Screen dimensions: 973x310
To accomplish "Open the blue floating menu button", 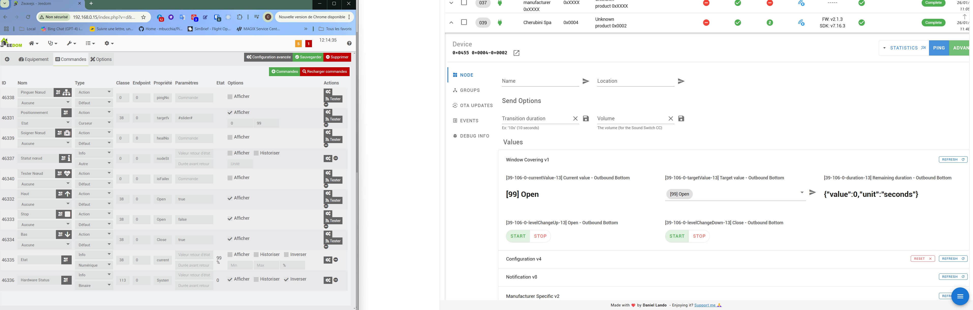I will point(960,297).
